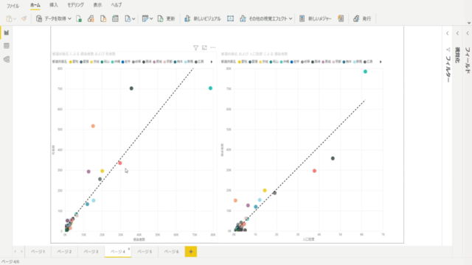Click the yellow 愛知 legend swatch in right chart
This screenshot has height=265, width=472.
(239, 62)
